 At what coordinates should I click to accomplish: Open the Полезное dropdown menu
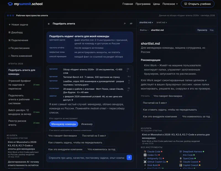tap(170, 4)
